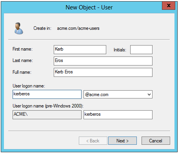Click the 'User logon name:' label
This screenshot has height=153, width=178.
point(29,86)
